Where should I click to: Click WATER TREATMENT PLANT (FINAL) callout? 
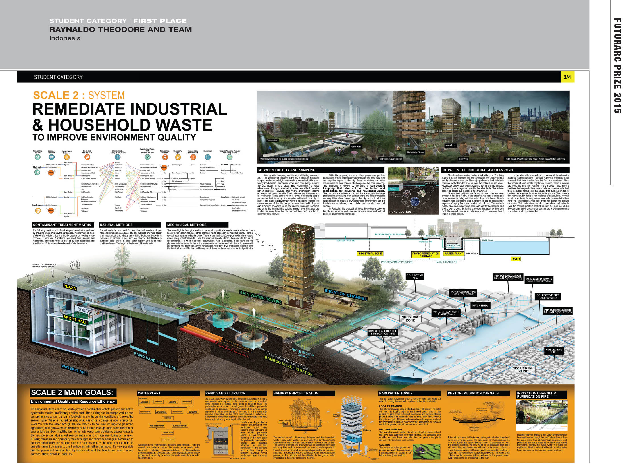pyautogui.click(x=446, y=313)
